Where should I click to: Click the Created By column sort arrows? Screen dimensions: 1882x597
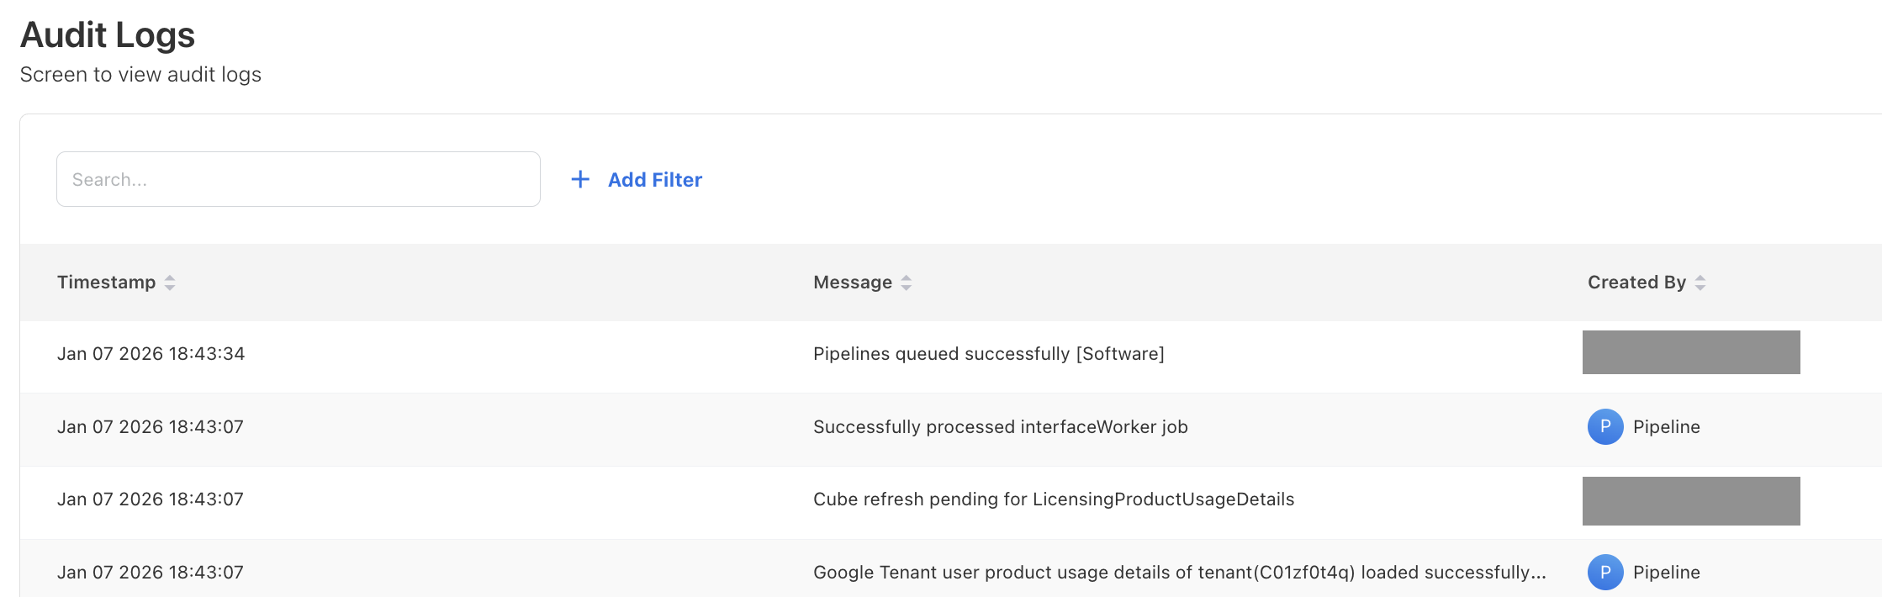(1700, 283)
